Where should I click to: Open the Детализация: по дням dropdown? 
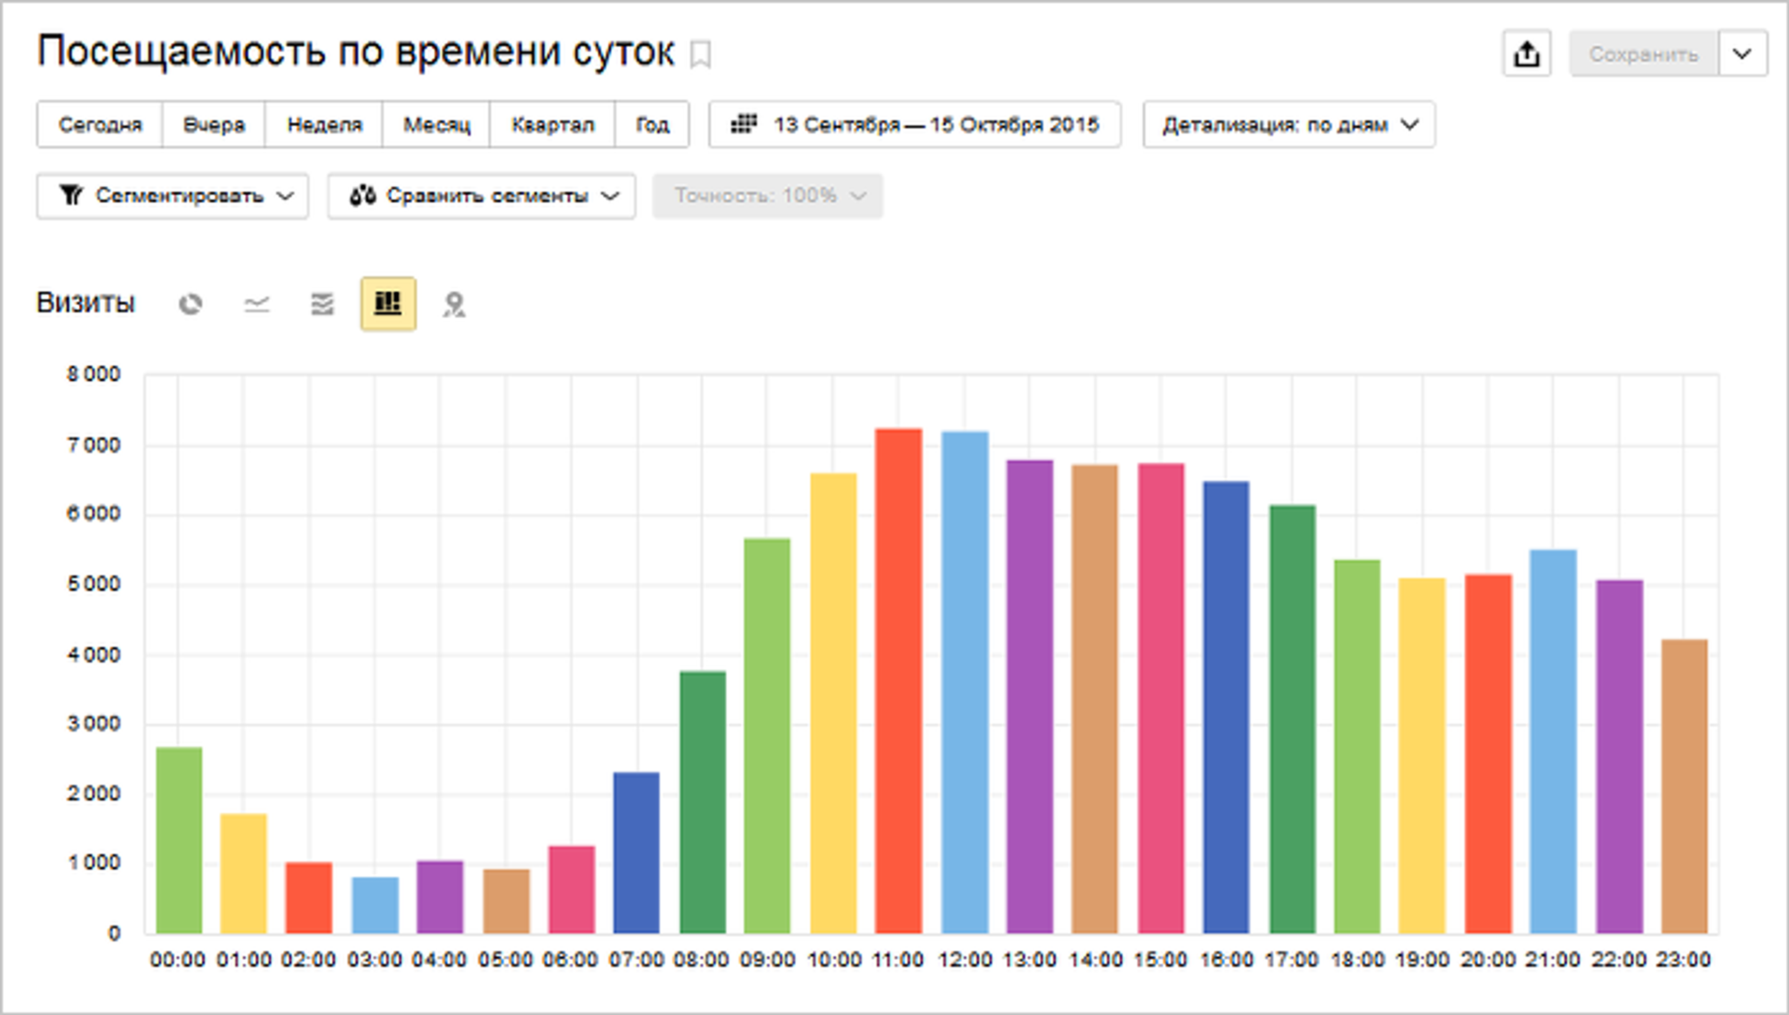(1289, 125)
